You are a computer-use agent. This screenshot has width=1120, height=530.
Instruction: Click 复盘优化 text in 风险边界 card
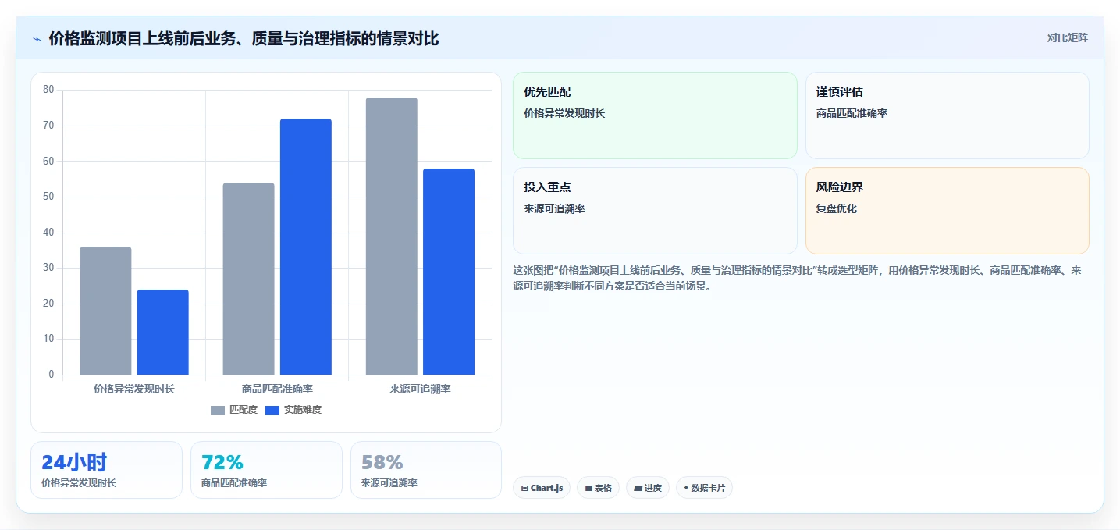point(836,209)
